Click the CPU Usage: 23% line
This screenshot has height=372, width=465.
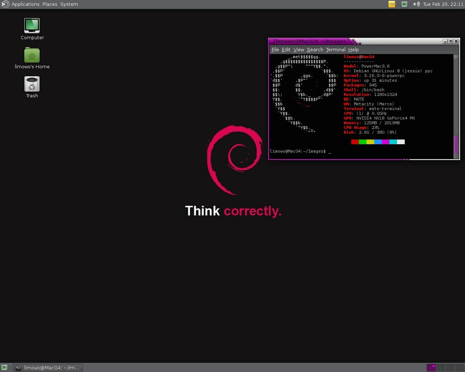[x=361, y=128]
